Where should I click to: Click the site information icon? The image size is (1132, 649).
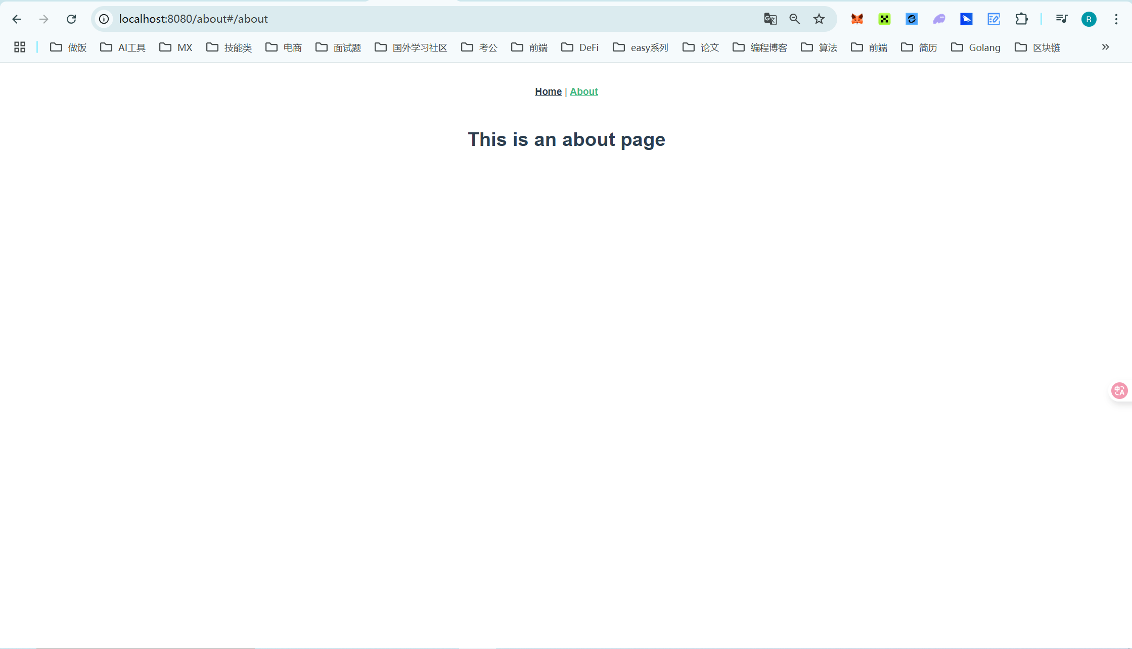104,19
